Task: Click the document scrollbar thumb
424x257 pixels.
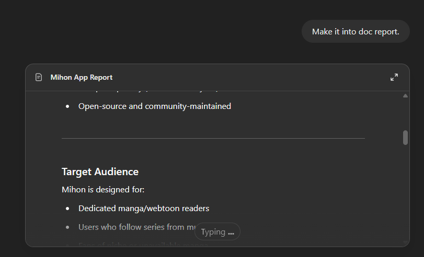Action: click(x=405, y=138)
